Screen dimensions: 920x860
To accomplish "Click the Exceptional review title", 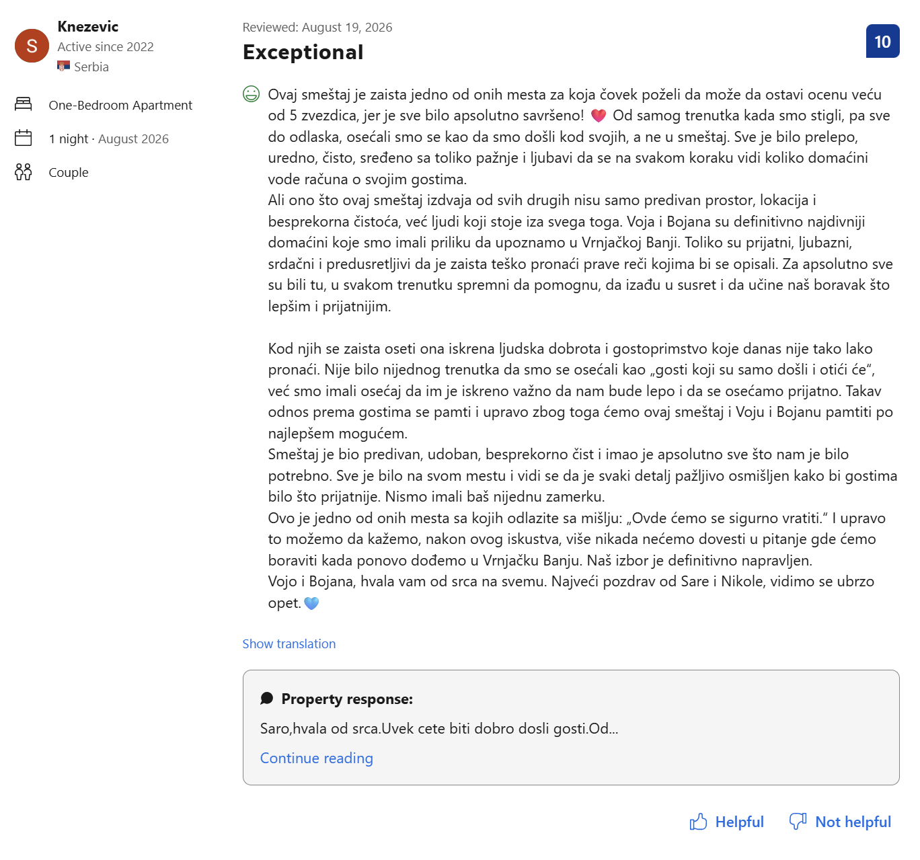I will (x=303, y=52).
